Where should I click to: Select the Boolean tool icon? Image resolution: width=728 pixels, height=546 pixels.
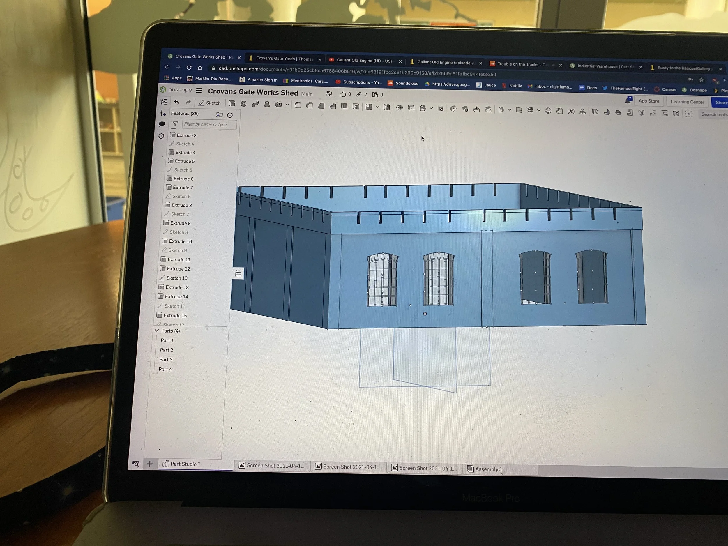click(x=400, y=107)
